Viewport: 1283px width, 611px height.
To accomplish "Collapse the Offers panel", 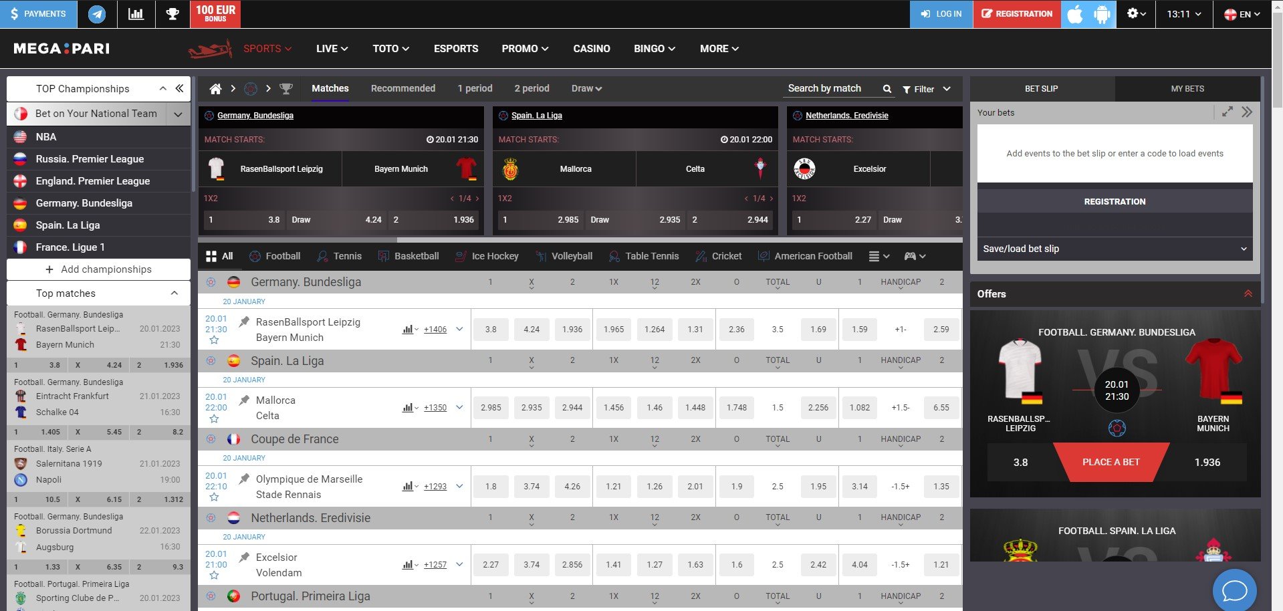I will coord(1248,293).
